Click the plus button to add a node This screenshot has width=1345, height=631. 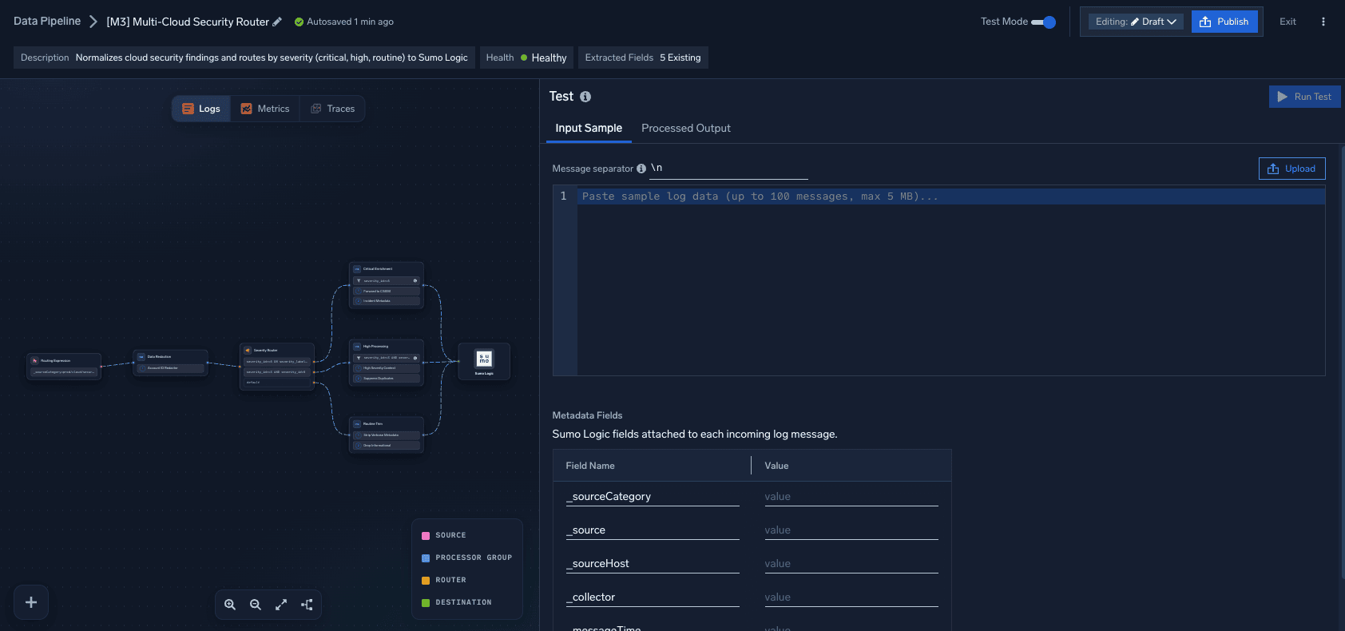31,602
